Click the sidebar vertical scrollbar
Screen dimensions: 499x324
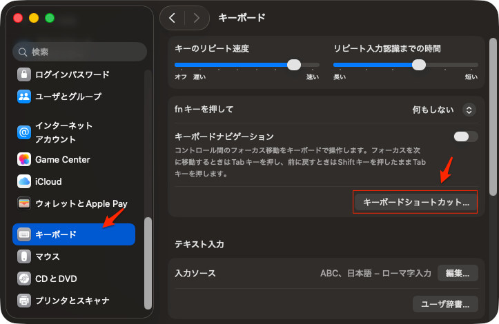pyautogui.click(x=148, y=263)
